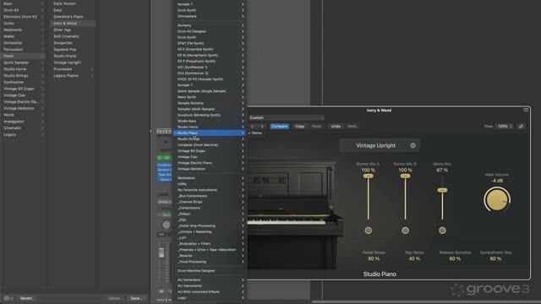The height and width of the screenshot is (304, 541).
Task: Click the Ivory & Wood instrument slot
Action: 164,131
